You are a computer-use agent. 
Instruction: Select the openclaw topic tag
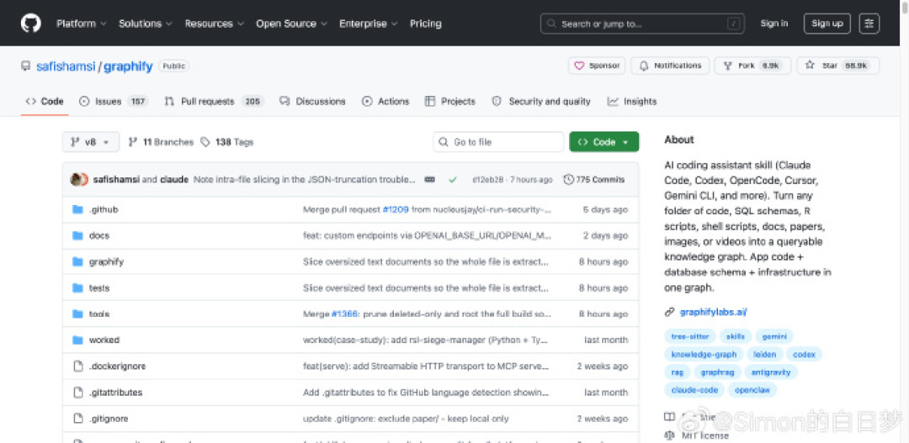[x=752, y=390]
